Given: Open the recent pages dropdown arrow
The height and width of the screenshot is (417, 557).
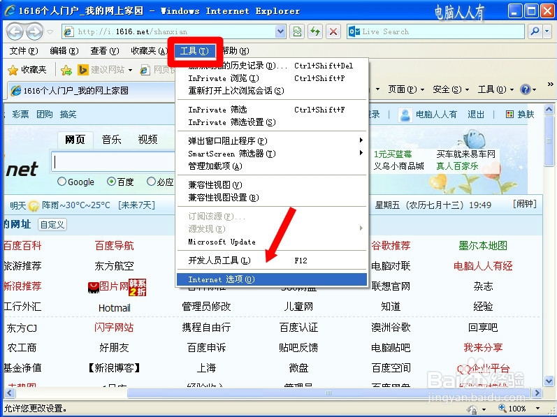Looking at the screenshot, I should point(50,32).
